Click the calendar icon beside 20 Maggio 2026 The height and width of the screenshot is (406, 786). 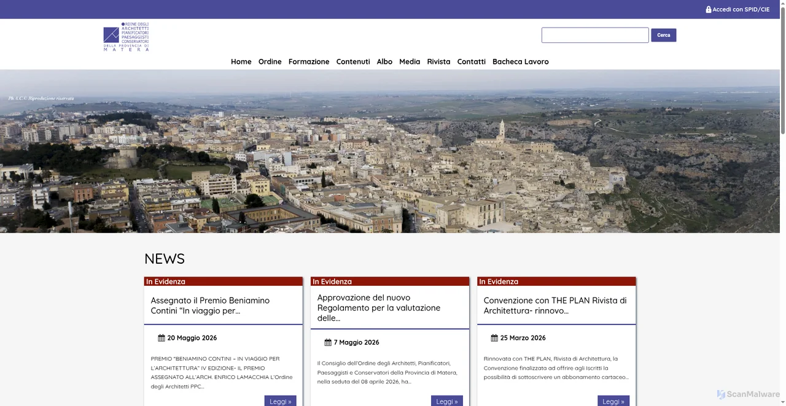pos(161,338)
